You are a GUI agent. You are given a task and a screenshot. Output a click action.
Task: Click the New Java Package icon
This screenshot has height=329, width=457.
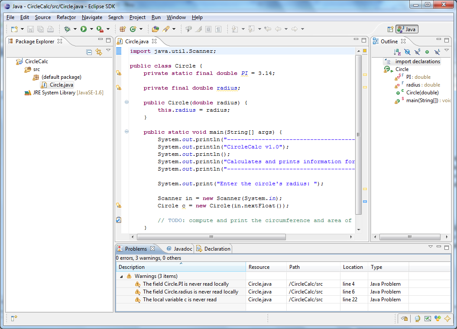[122, 29]
